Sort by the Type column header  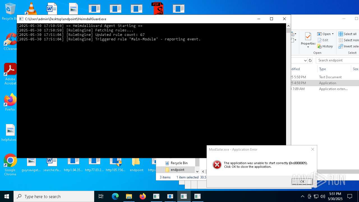coord(334,69)
